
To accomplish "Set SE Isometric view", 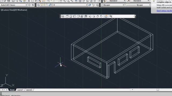I will click(94, 16).
